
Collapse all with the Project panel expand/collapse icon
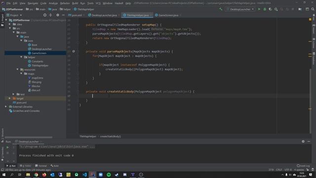[50, 15]
